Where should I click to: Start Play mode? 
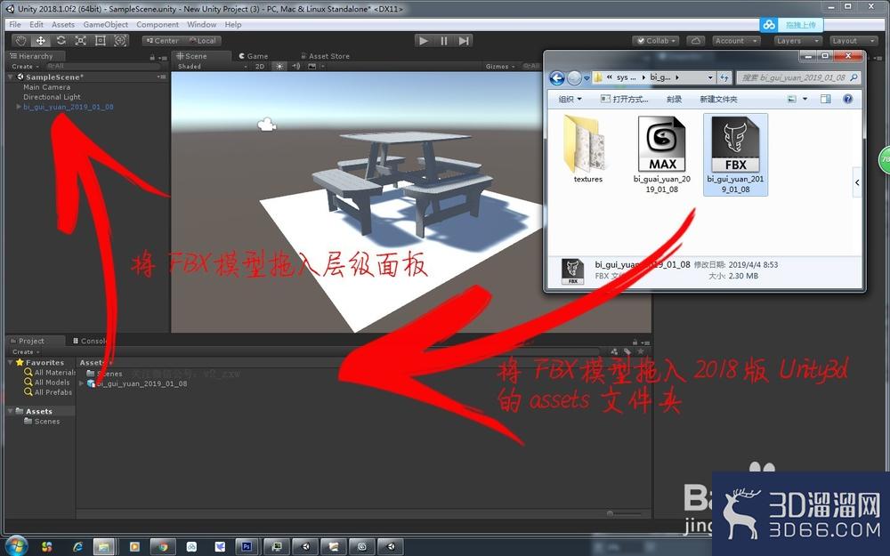pyautogui.click(x=423, y=40)
